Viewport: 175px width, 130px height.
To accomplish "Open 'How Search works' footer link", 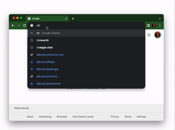I will 83,117.
